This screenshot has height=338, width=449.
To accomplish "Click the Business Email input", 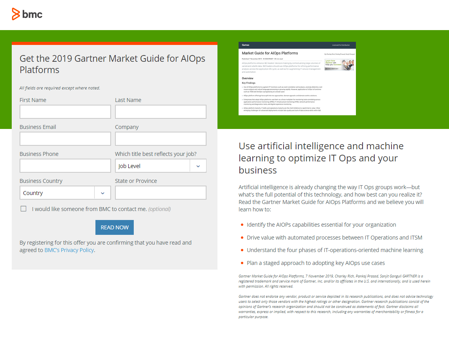I will point(65,138).
